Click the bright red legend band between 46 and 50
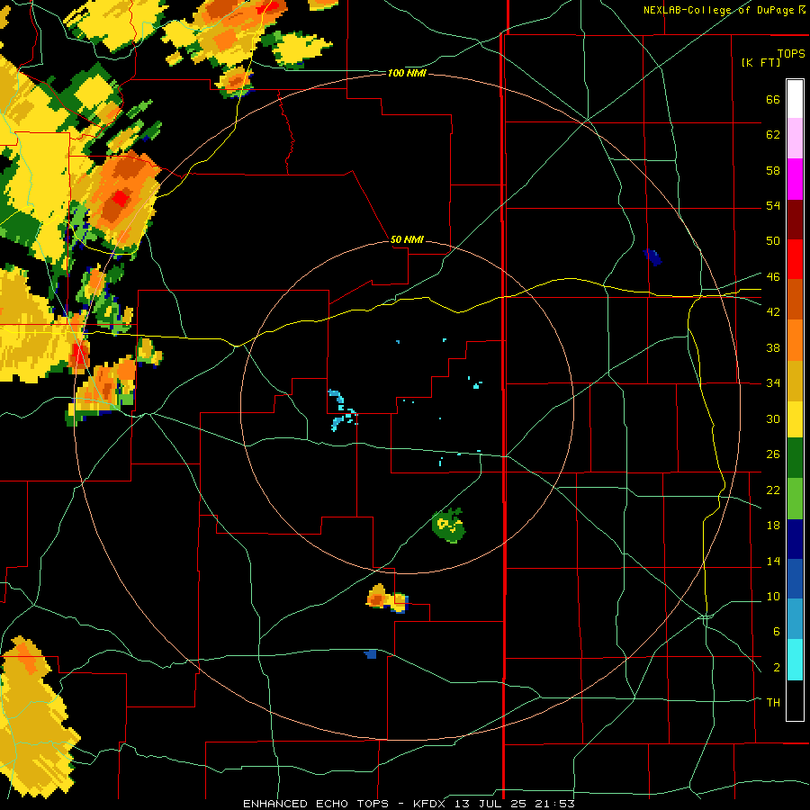Image resolution: width=810 pixels, height=810 pixels. [x=795, y=259]
